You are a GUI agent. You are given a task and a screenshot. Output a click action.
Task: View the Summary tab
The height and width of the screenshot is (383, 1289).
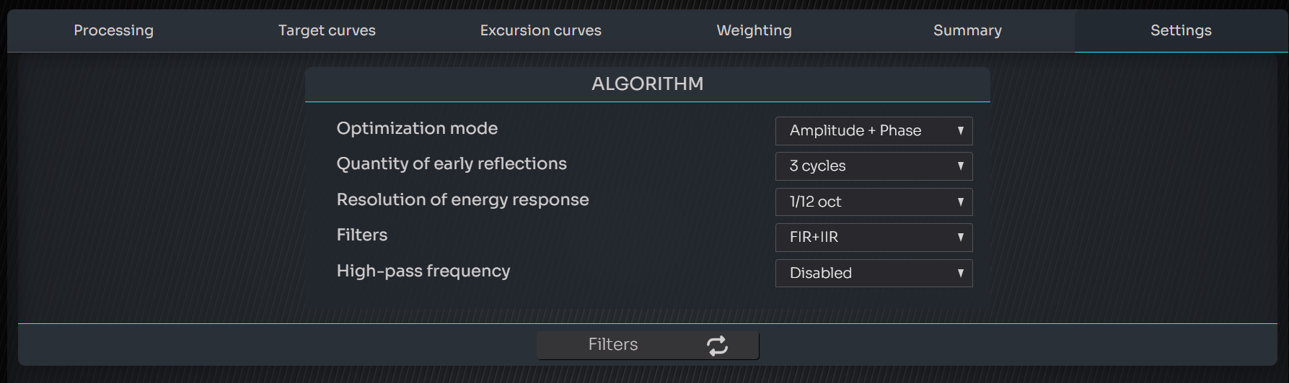pos(967,30)
